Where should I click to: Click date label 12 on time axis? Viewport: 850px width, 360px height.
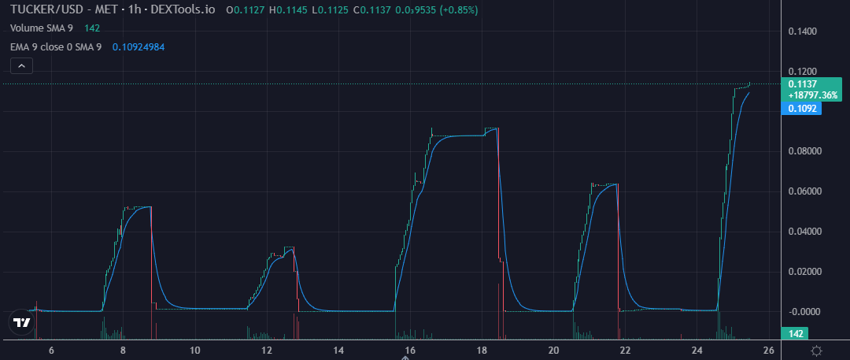pos(267,351)
